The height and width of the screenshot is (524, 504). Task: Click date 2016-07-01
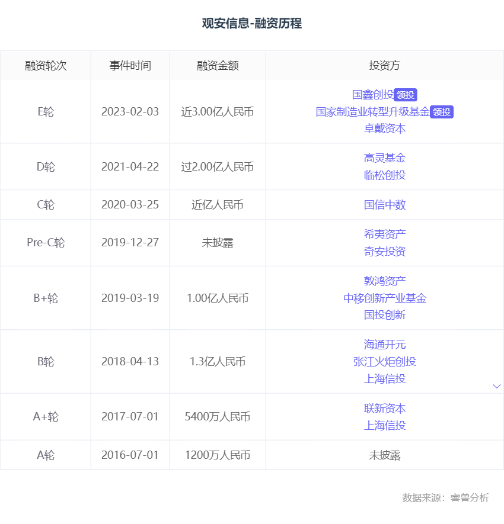click(x=130, y=455)
